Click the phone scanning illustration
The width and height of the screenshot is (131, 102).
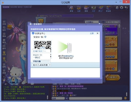[x=65, y=47]
